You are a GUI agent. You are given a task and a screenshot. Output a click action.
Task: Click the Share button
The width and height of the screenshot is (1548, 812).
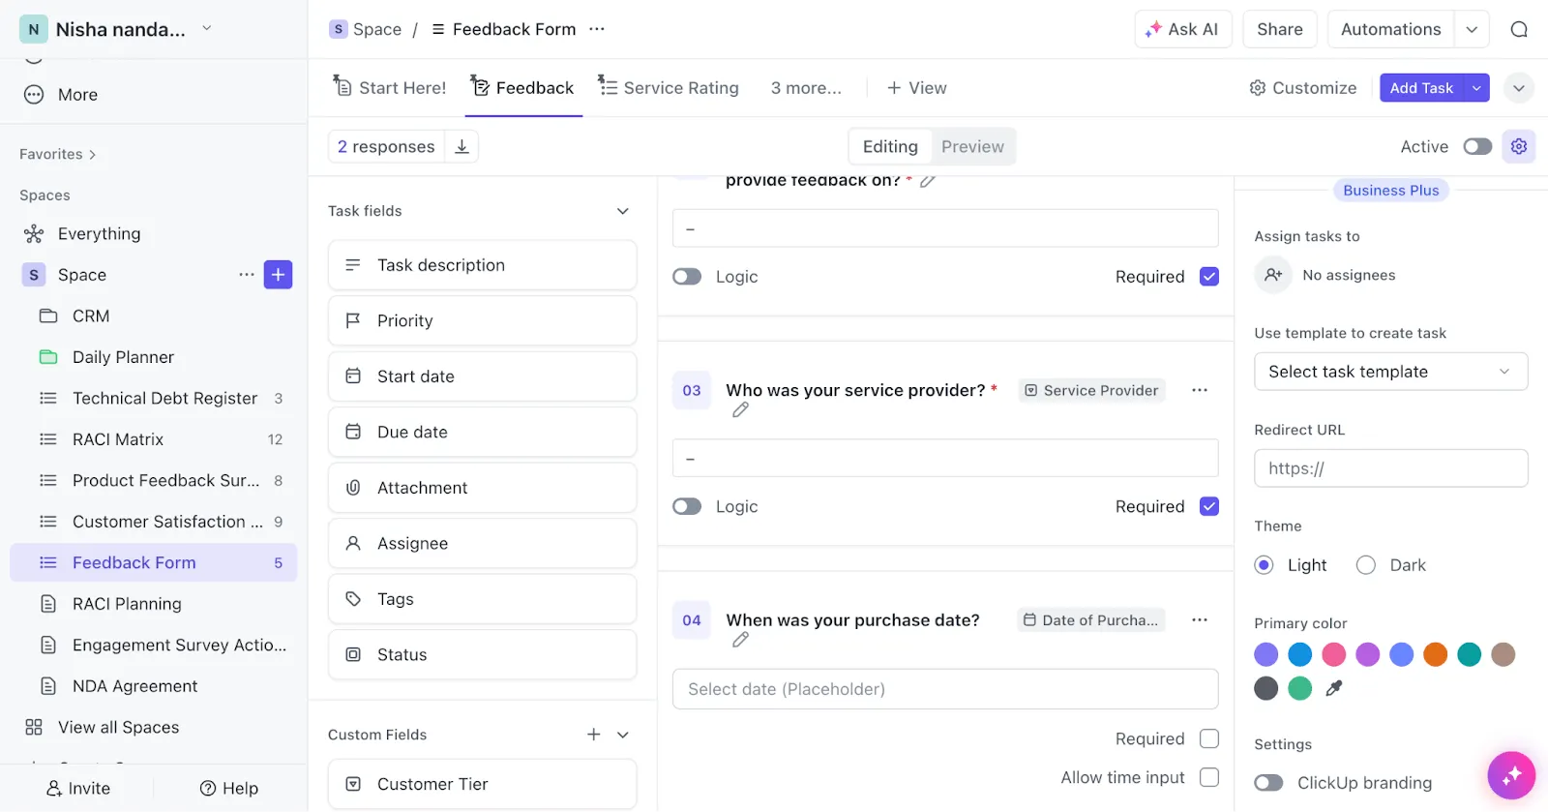pyautogui.click(x=1279, y=29)
